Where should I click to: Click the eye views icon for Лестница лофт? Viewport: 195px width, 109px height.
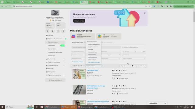point(113,70)
